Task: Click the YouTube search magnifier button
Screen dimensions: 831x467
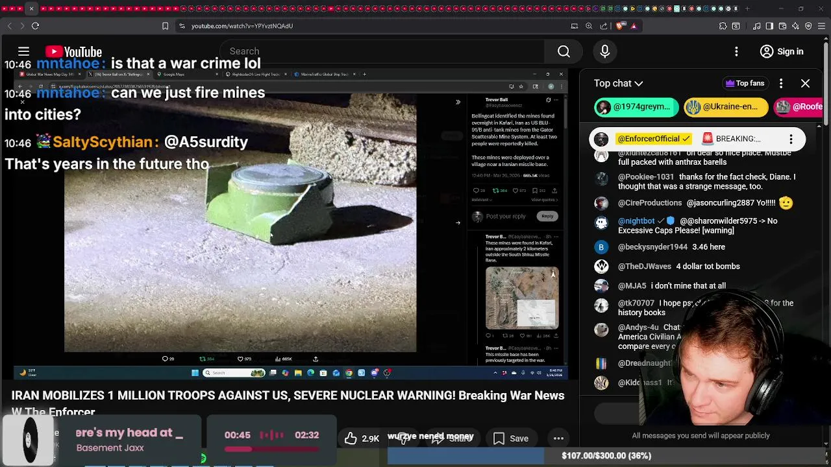Action: coord(564,51)
